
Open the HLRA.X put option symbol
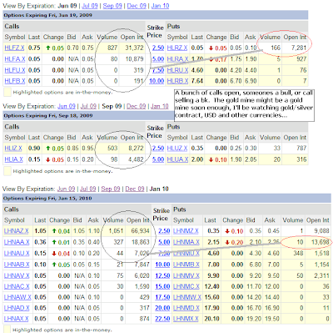point(177,59)
